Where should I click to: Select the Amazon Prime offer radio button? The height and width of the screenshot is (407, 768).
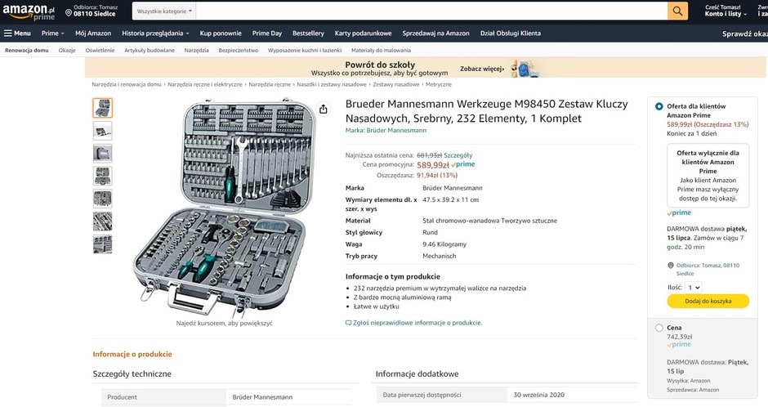[x=659, y=106]
